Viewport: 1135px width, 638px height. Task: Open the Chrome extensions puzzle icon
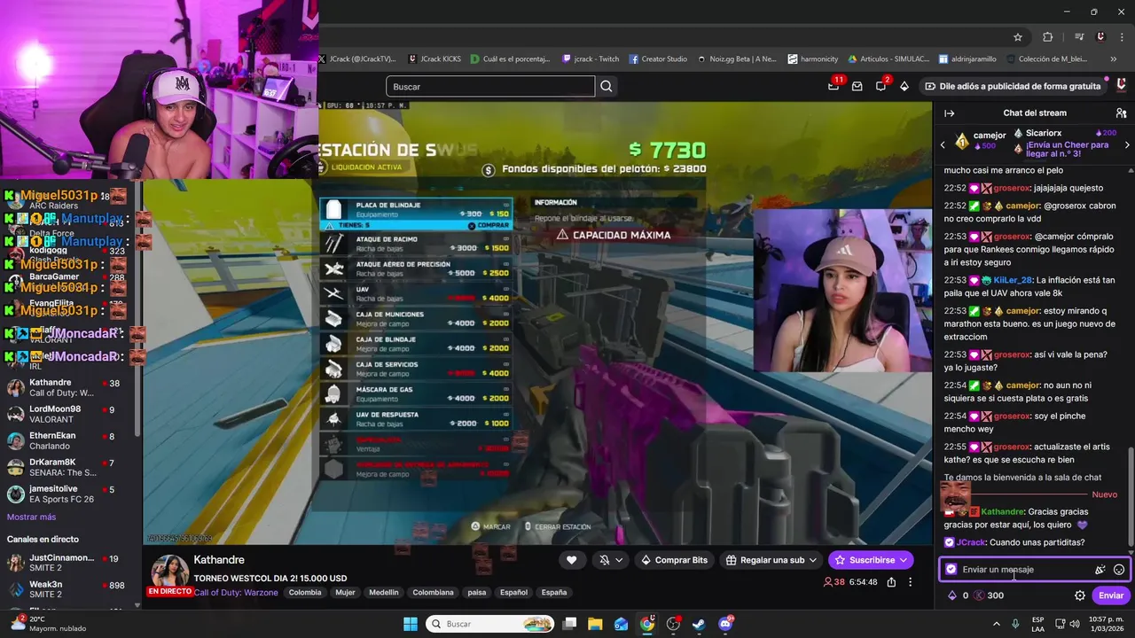pyautogui.click(x=1048, y=37)
